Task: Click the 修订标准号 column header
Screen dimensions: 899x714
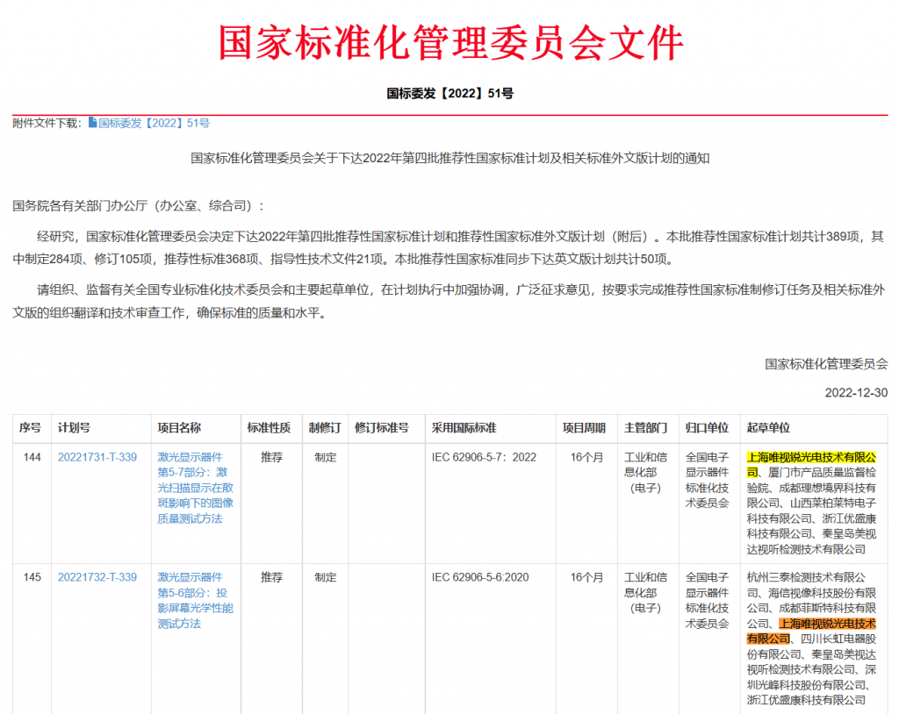Action: point(382,428)
